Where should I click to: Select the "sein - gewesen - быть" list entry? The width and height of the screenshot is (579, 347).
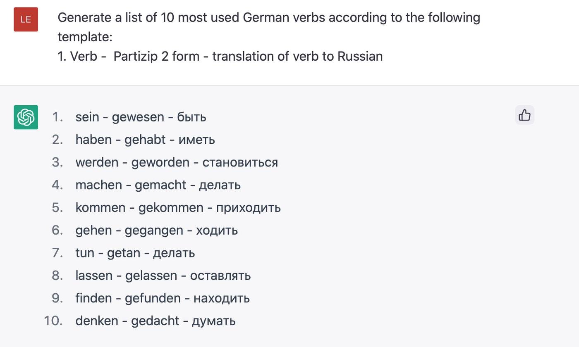click(141, 117)
